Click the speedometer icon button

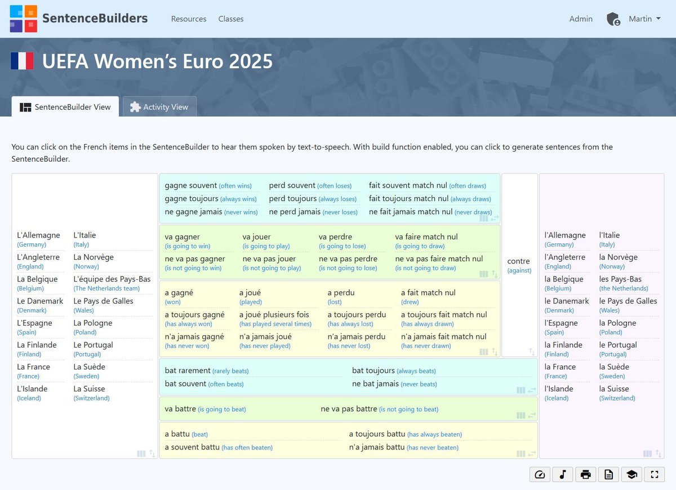540,475
